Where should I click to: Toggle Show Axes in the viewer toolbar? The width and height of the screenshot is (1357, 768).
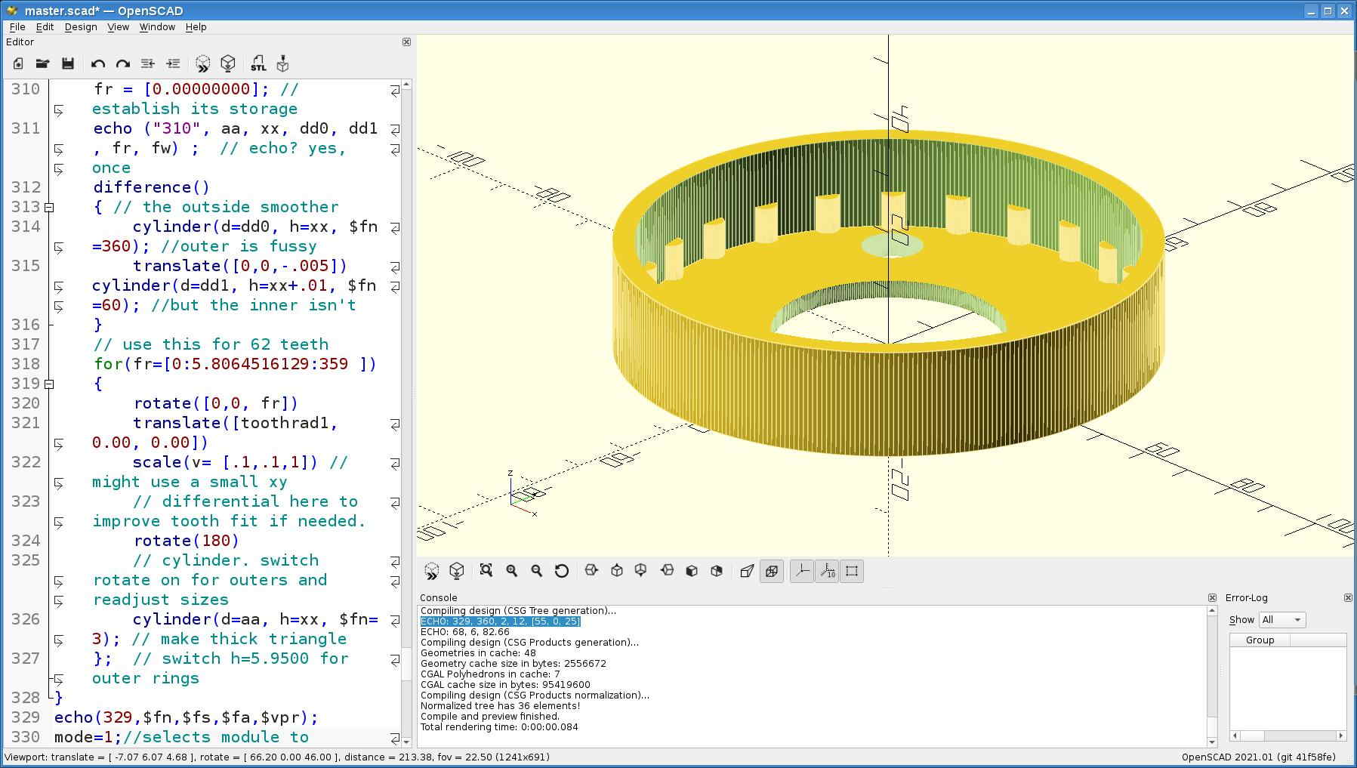point(802,571)
